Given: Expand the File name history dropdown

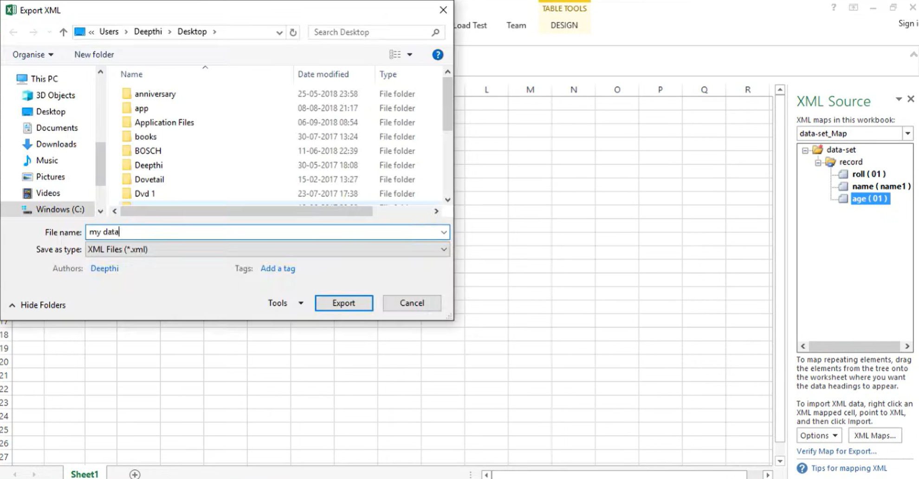Looking at the screenshot, I should [444, 232].
